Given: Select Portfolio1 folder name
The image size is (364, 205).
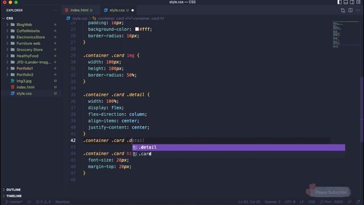Looking at the screenshot, I should click(x=24, y=68).
